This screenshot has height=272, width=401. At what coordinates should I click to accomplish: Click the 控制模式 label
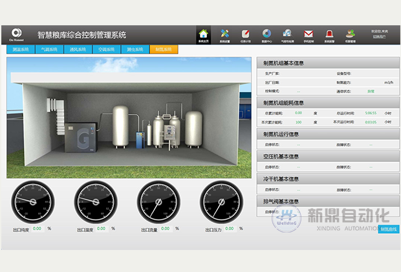point(272,91)
